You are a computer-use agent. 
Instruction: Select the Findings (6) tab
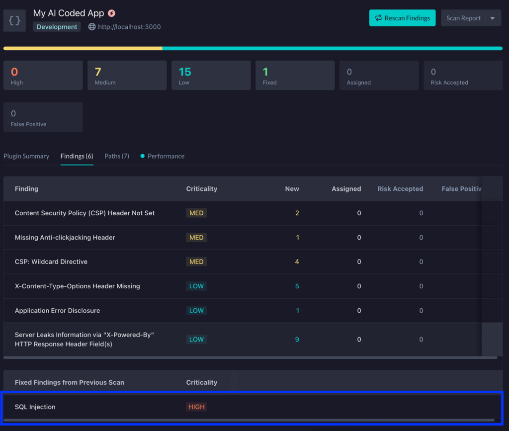pos(77,156)
